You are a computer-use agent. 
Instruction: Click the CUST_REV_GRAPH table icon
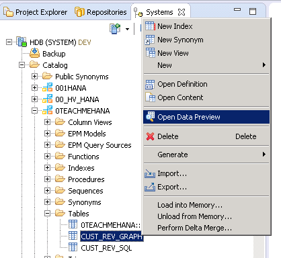coord(73,236)
